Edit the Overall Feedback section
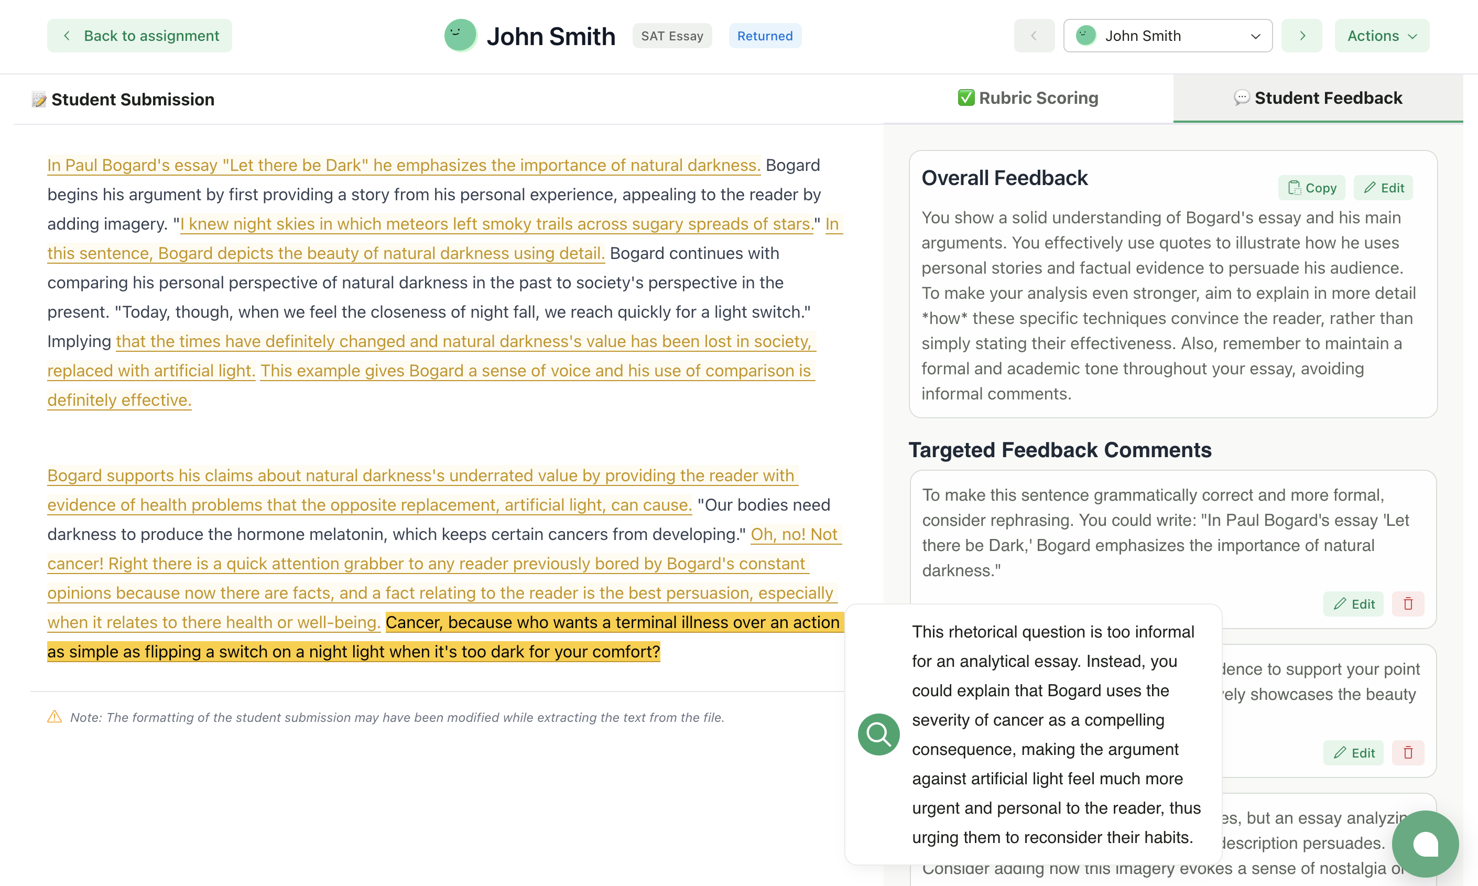 1383,188
